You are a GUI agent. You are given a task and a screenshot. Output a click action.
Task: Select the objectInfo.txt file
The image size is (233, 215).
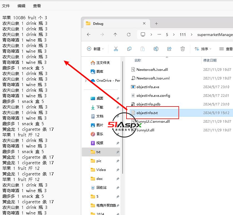[x=147, y=113]
